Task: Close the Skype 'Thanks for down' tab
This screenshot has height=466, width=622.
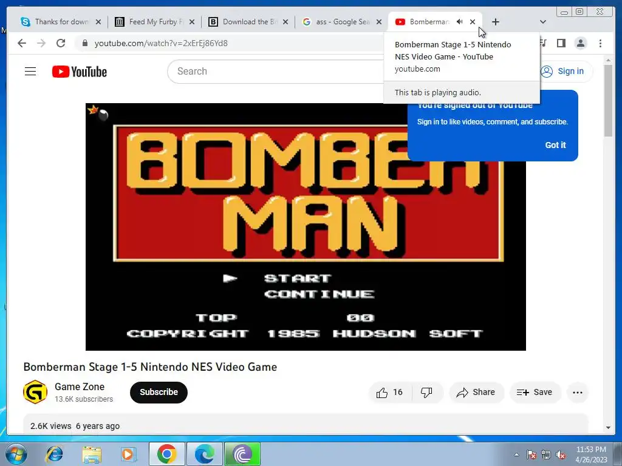Action: click(98, 22)
